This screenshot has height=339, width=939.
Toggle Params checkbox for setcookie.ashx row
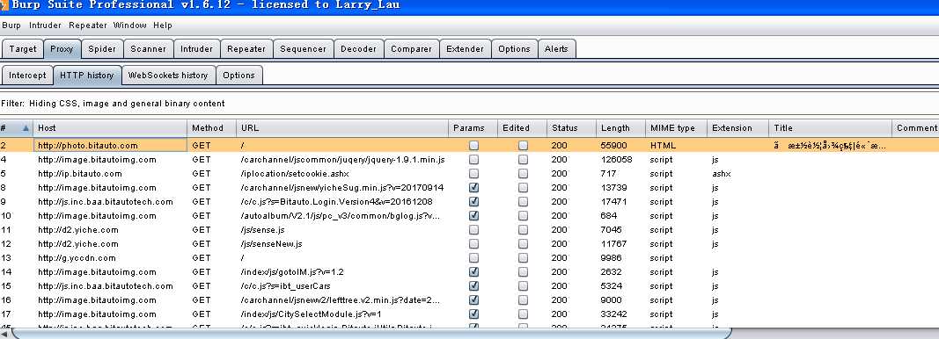pos(473,174)
